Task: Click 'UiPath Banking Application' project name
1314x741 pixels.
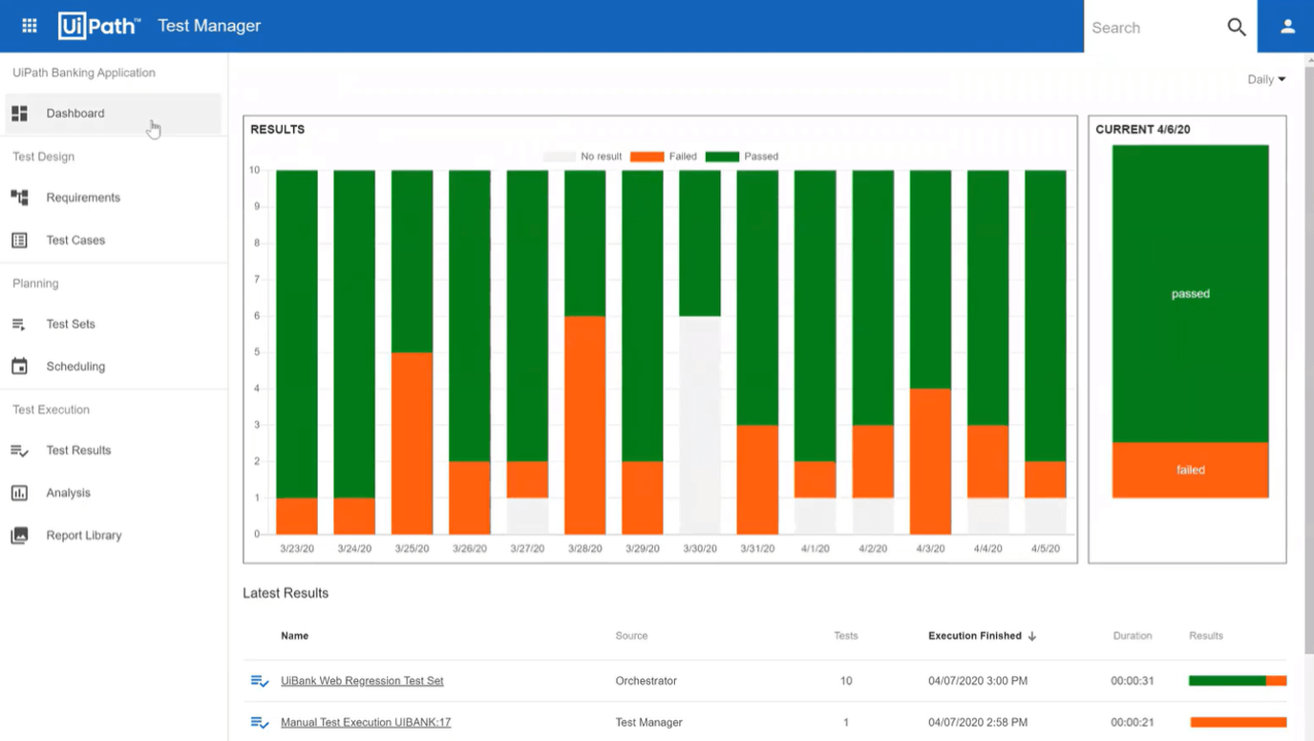Action: coord(84,73)
